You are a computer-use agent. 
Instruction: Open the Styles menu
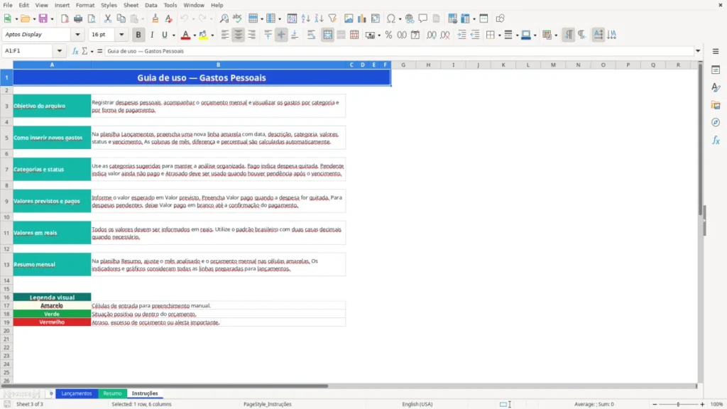coord(109,5)
